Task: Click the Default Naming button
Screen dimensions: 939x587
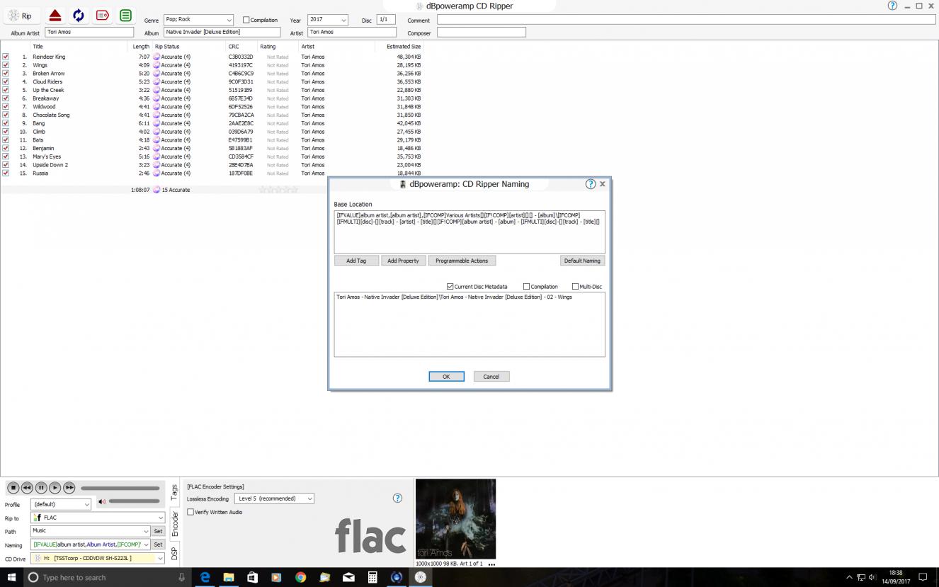Action: (x=581, y=261)
